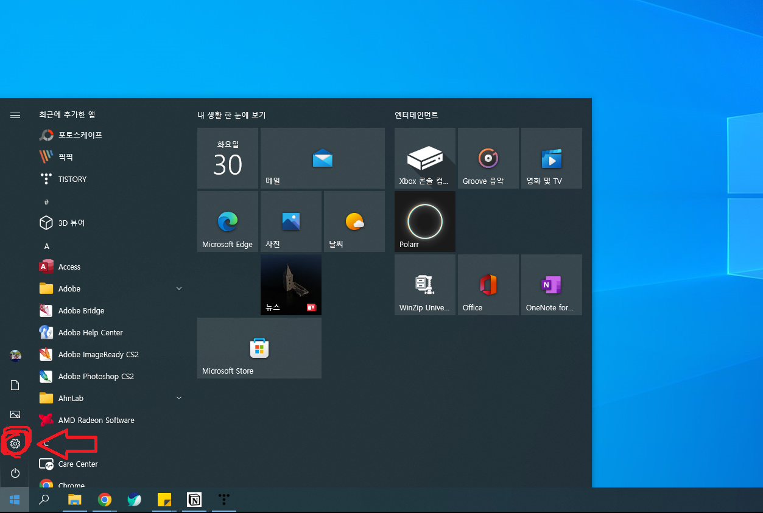Open the WinZip Universal tile
Viewport: 763px width, 513px height.
425,285
